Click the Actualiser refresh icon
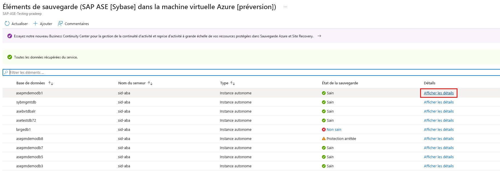Screen dimensions: 500x171 click(x=7, y=24)
